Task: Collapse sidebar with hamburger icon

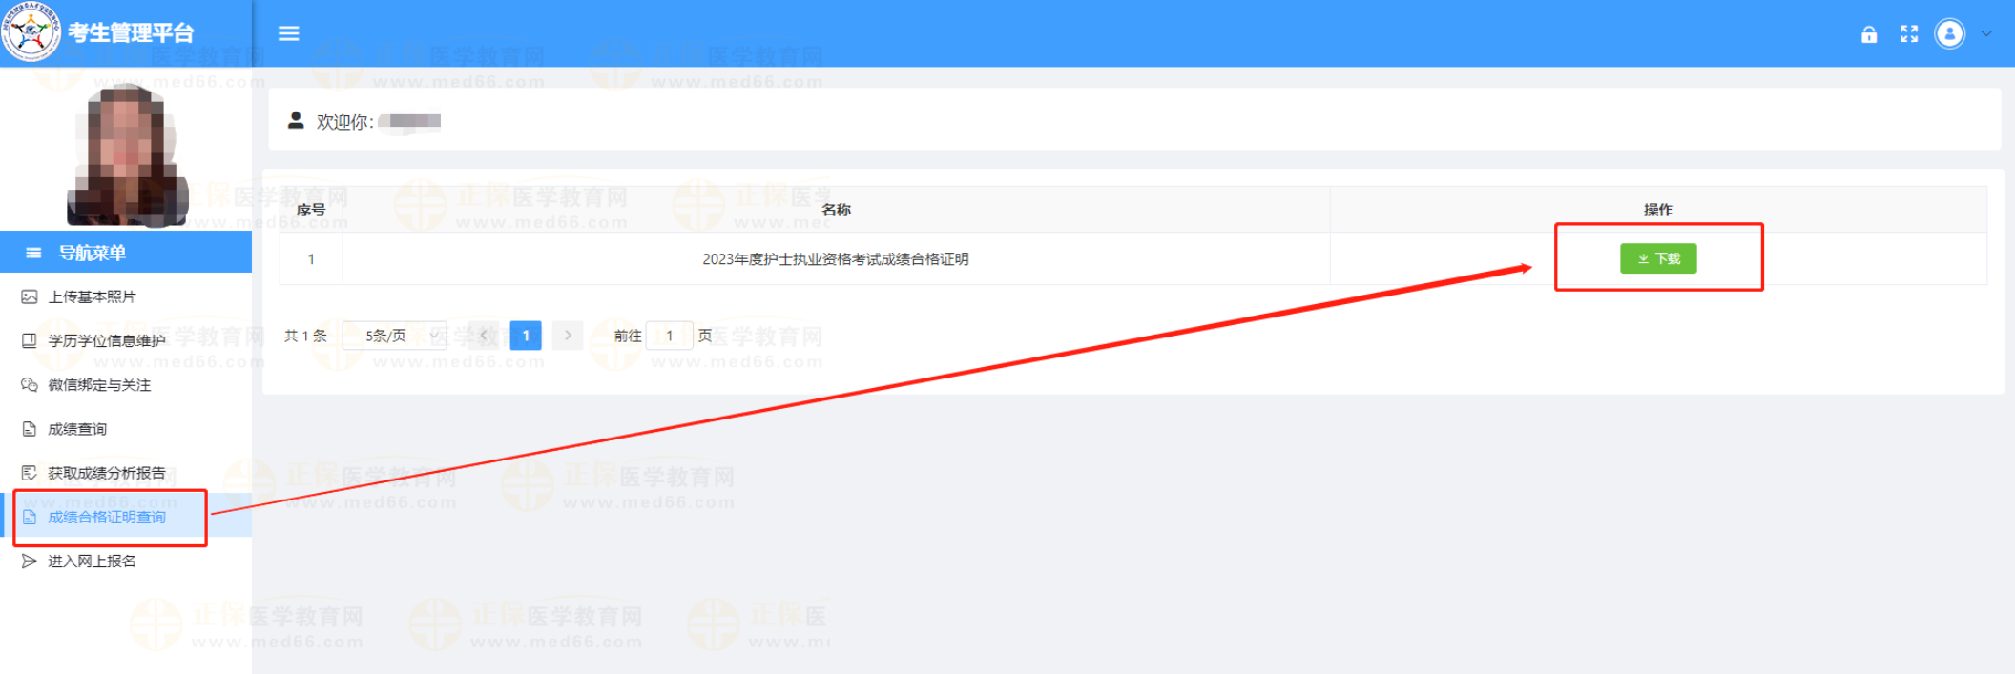Action: pos(288,34)
